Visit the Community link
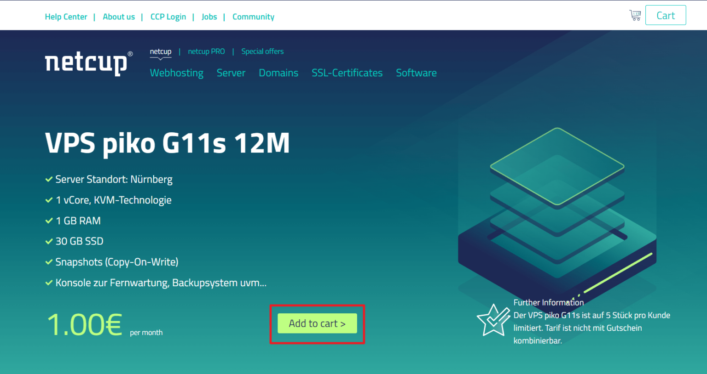Image resolution: width=707 pixels, height=374 pixels. [x=253, y=17]
